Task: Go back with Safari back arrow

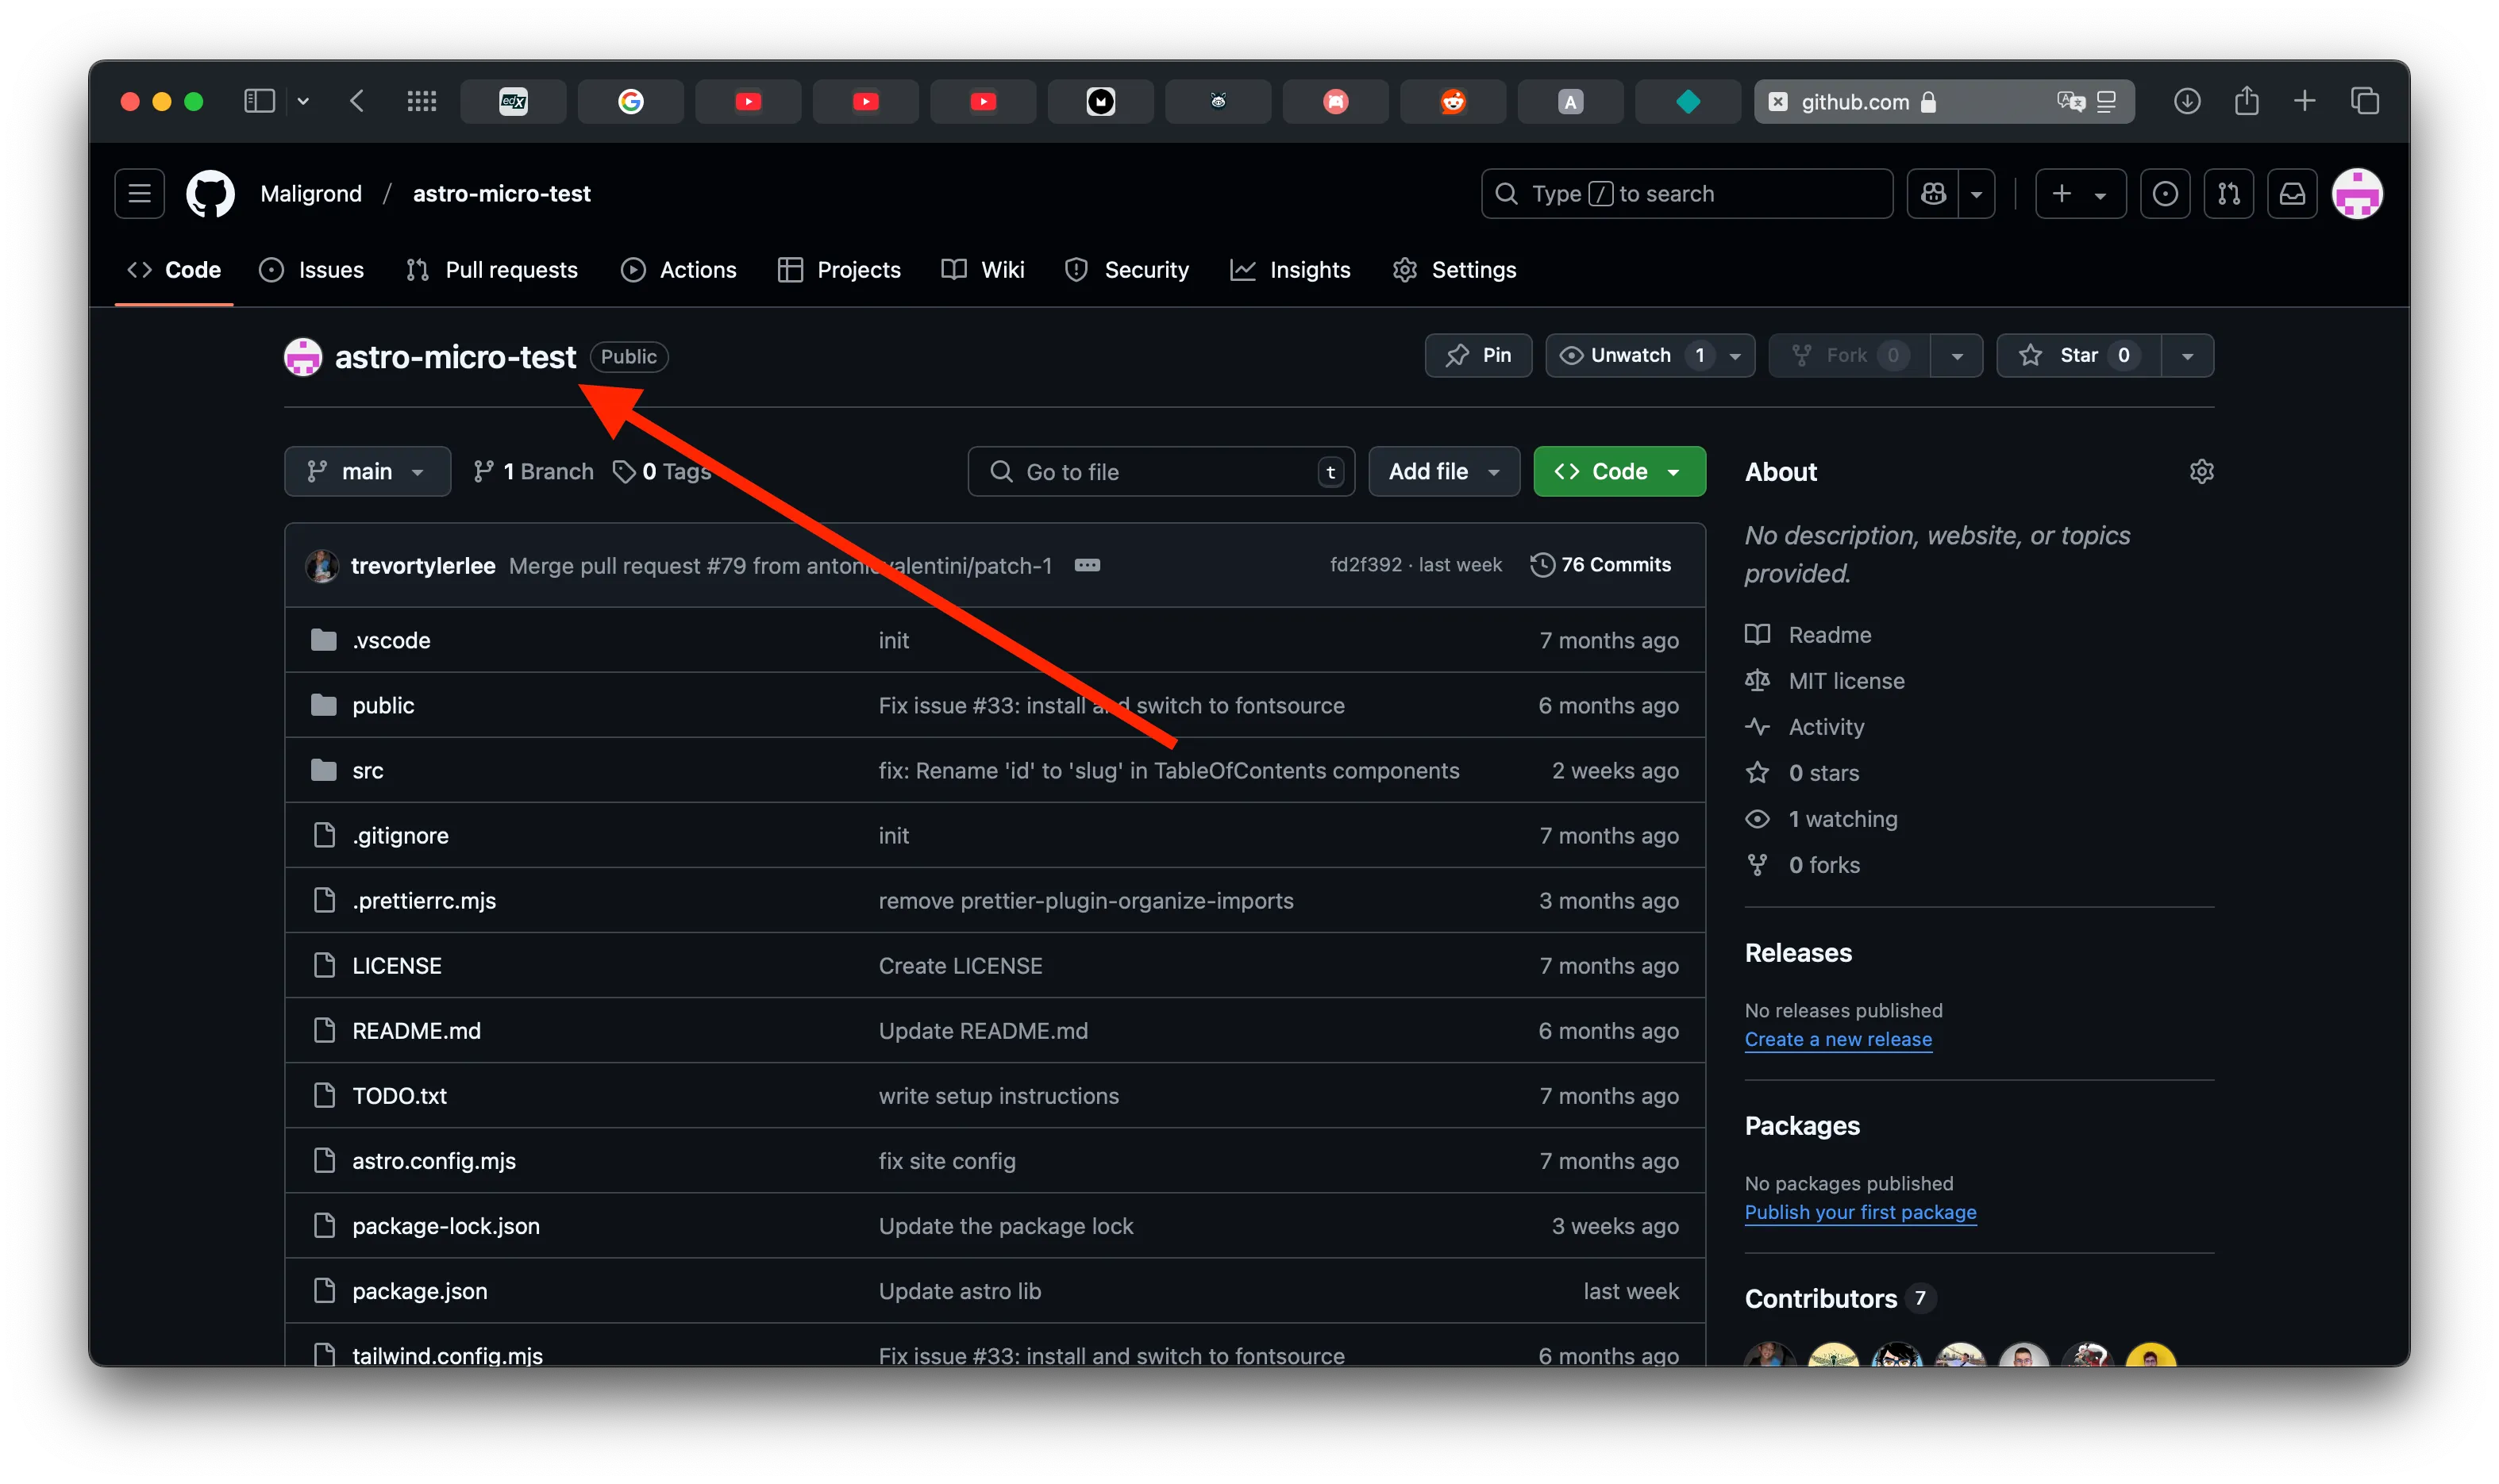Action: coord(357,101)
